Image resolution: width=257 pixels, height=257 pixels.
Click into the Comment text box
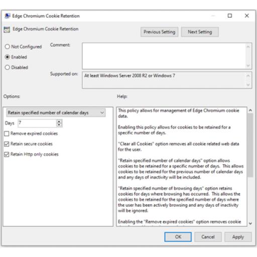coord(164,56)
